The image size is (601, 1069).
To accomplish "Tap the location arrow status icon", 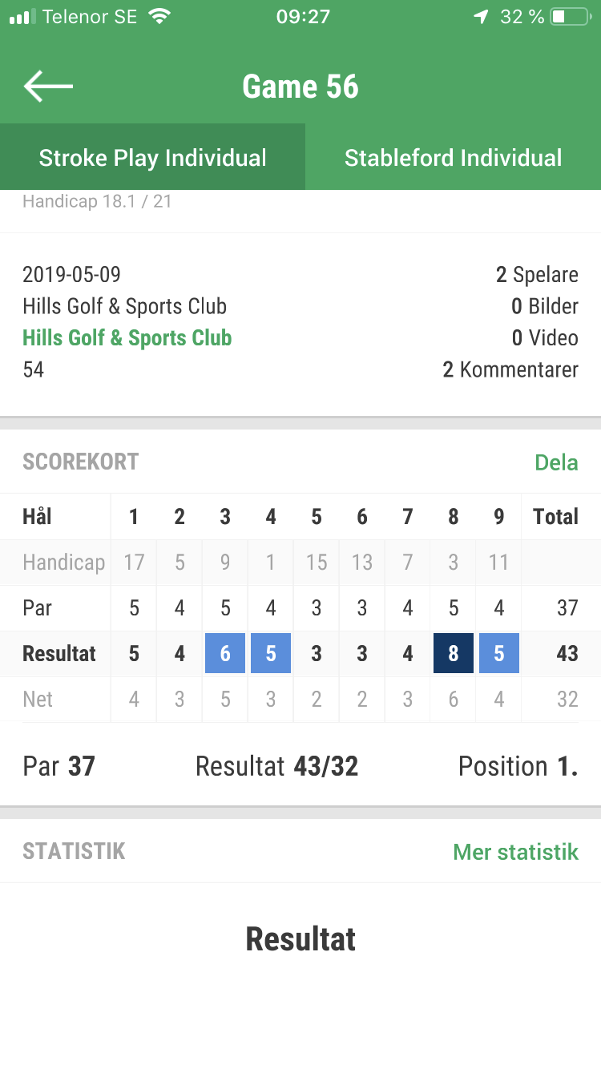I will (x=481, y=17).
